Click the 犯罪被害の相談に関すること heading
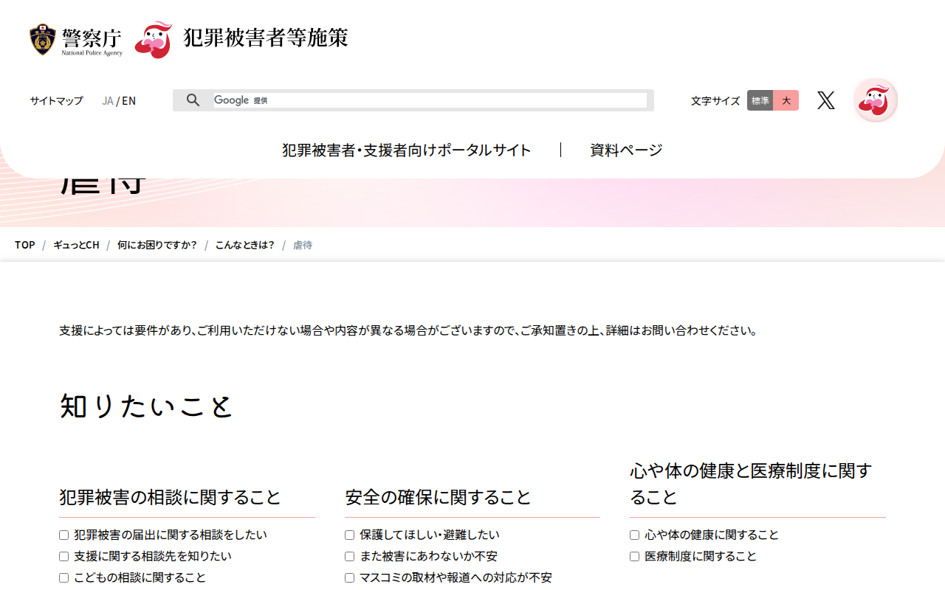Viewport: 945px width, 590px height. pyautogui.click(x=171, y=497)
